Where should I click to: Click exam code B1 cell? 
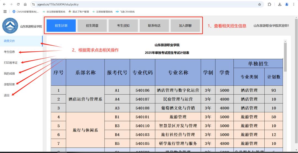coord(117,117)
